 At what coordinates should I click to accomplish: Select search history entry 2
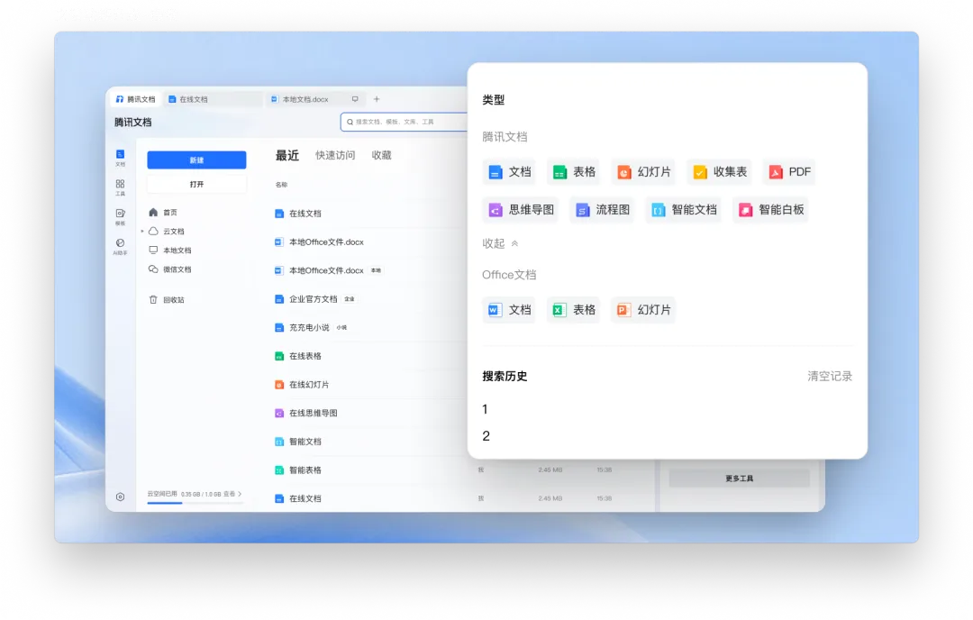[486, 435]
